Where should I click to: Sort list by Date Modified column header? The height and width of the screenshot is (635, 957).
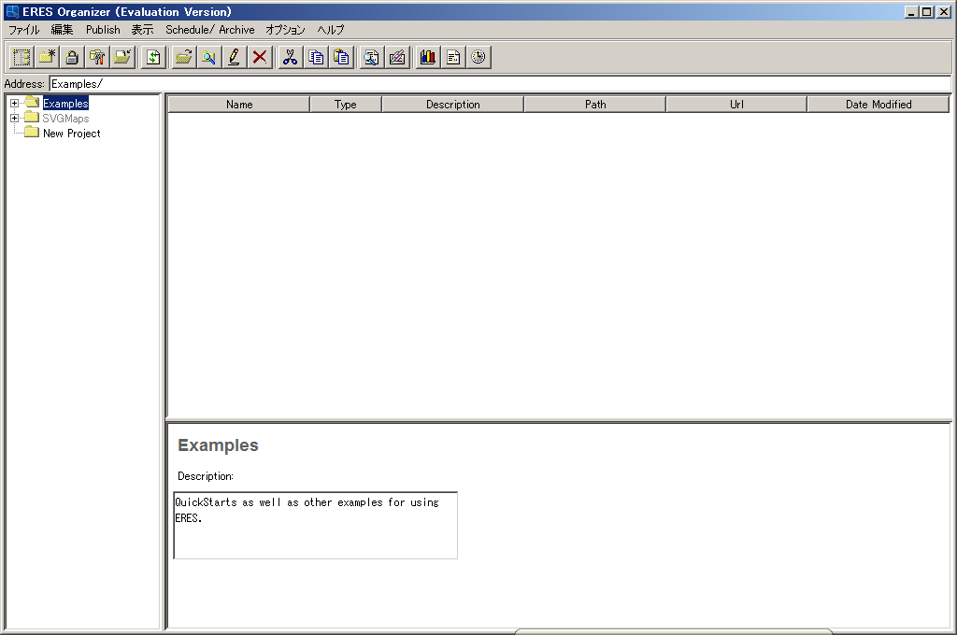[878, 105]
